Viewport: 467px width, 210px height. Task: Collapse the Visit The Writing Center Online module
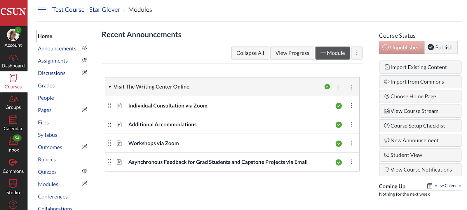tap(110, 87)
